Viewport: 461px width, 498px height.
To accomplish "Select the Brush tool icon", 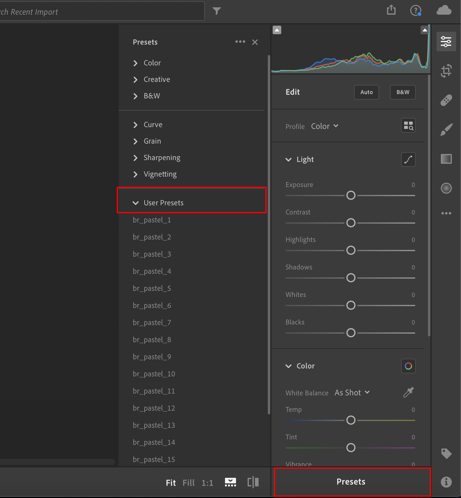I will pos(446,130).
